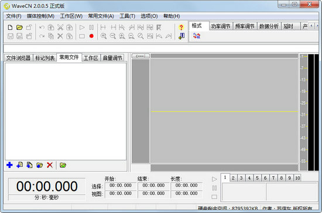Image resolution: width=322 pixels, height=213 pixels.
Task: Open the 工具(T) menu
Action: 127,16
